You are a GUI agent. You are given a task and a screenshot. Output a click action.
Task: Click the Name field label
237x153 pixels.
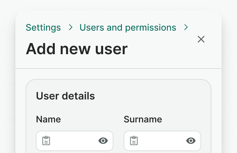[48, 119]
